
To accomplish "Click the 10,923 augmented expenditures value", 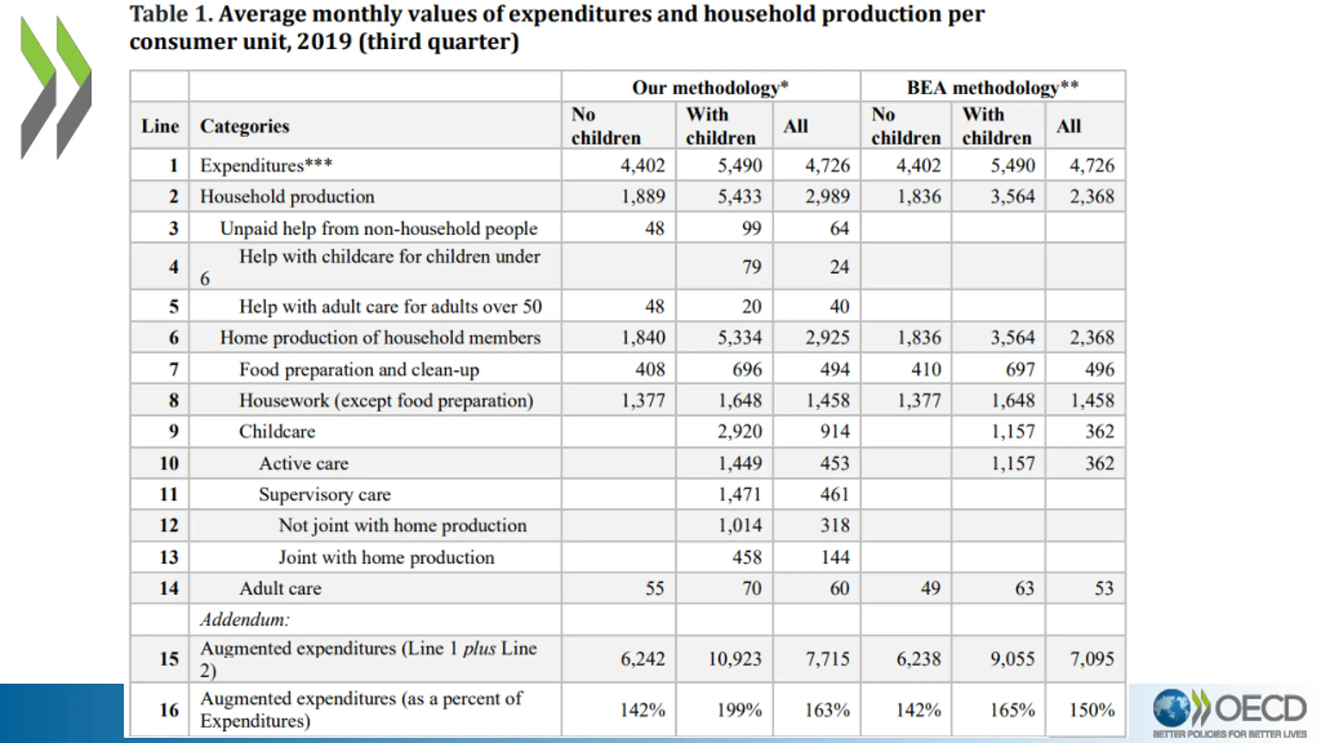I will coord(734,659).
